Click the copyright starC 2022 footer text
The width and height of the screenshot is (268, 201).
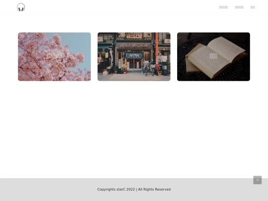click(134, 190)
